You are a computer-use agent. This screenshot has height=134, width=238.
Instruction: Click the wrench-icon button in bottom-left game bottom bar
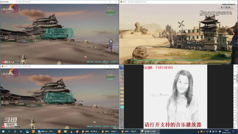(x=106, y=126)
